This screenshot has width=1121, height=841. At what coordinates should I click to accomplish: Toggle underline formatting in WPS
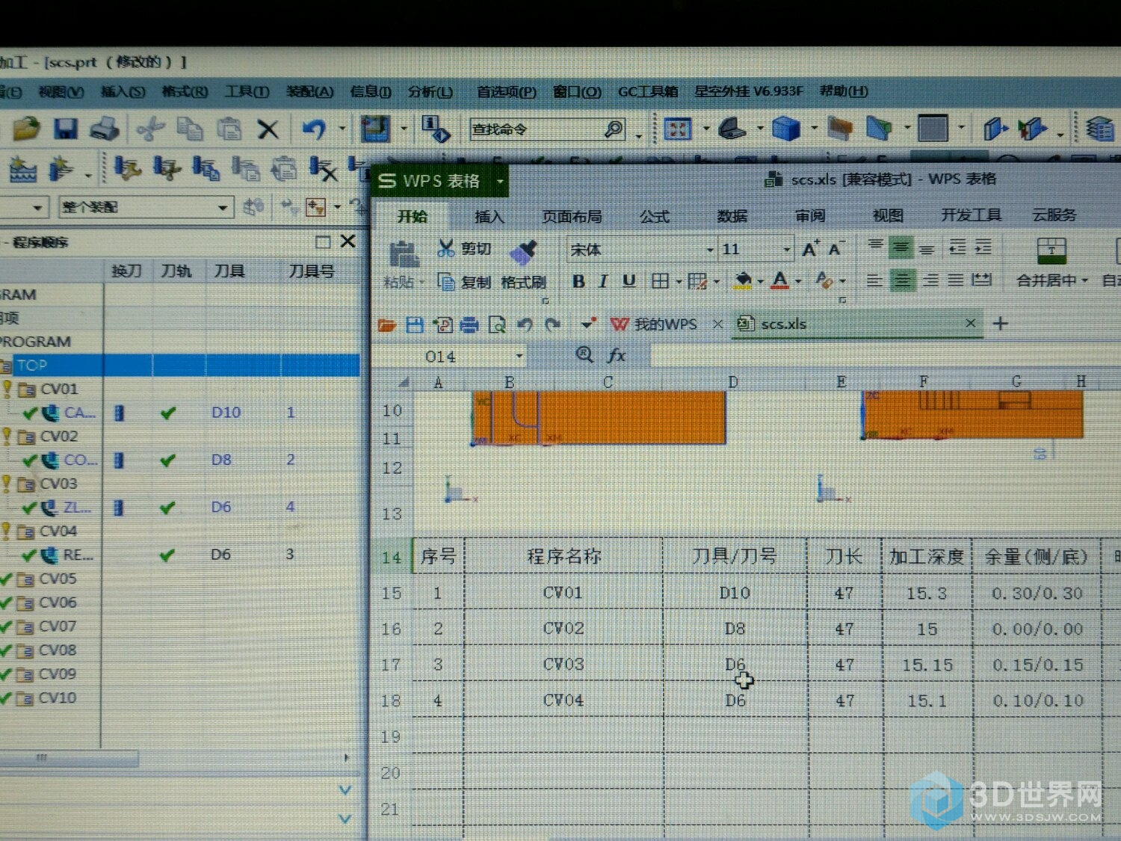(x=629, y=280)
